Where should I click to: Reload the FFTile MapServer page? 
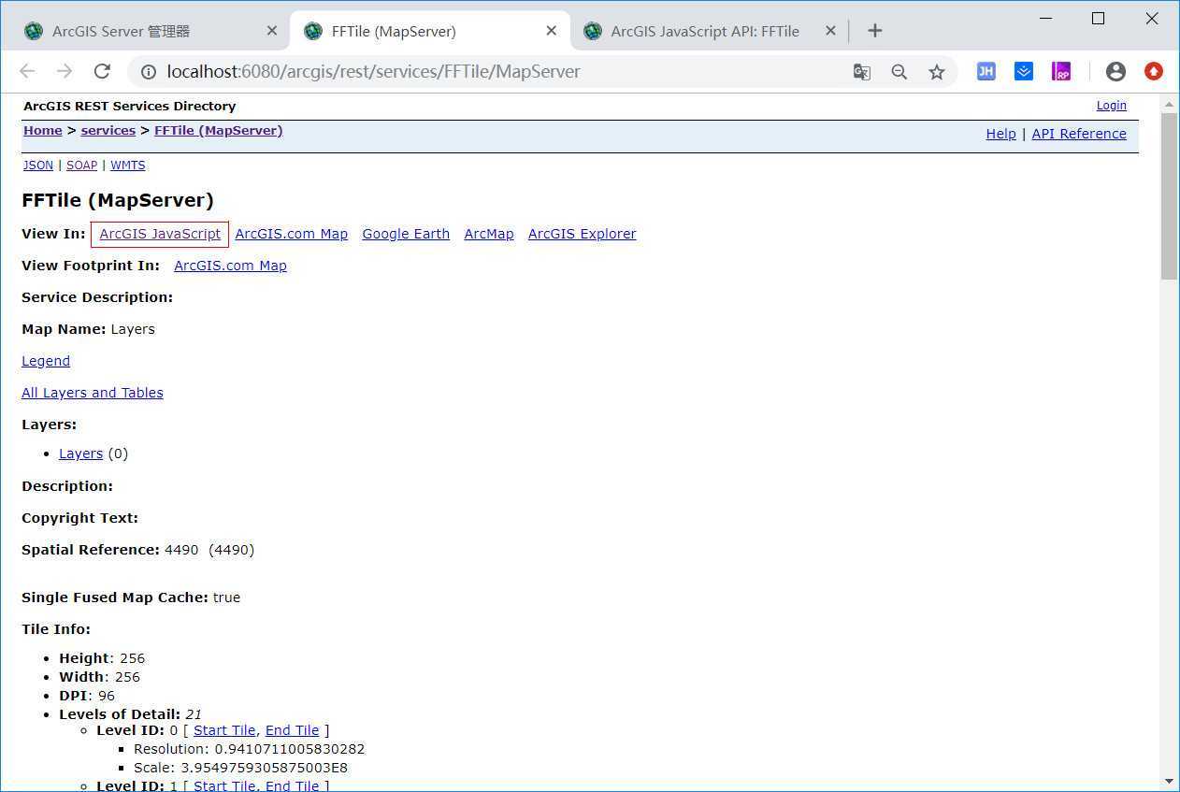coord(103,71)
